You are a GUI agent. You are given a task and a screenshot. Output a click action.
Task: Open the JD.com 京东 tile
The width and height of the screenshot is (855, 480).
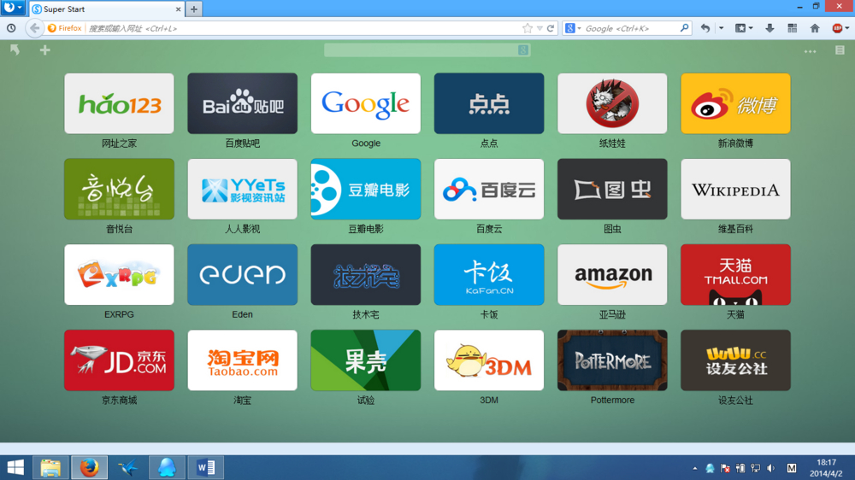[119, 360]
